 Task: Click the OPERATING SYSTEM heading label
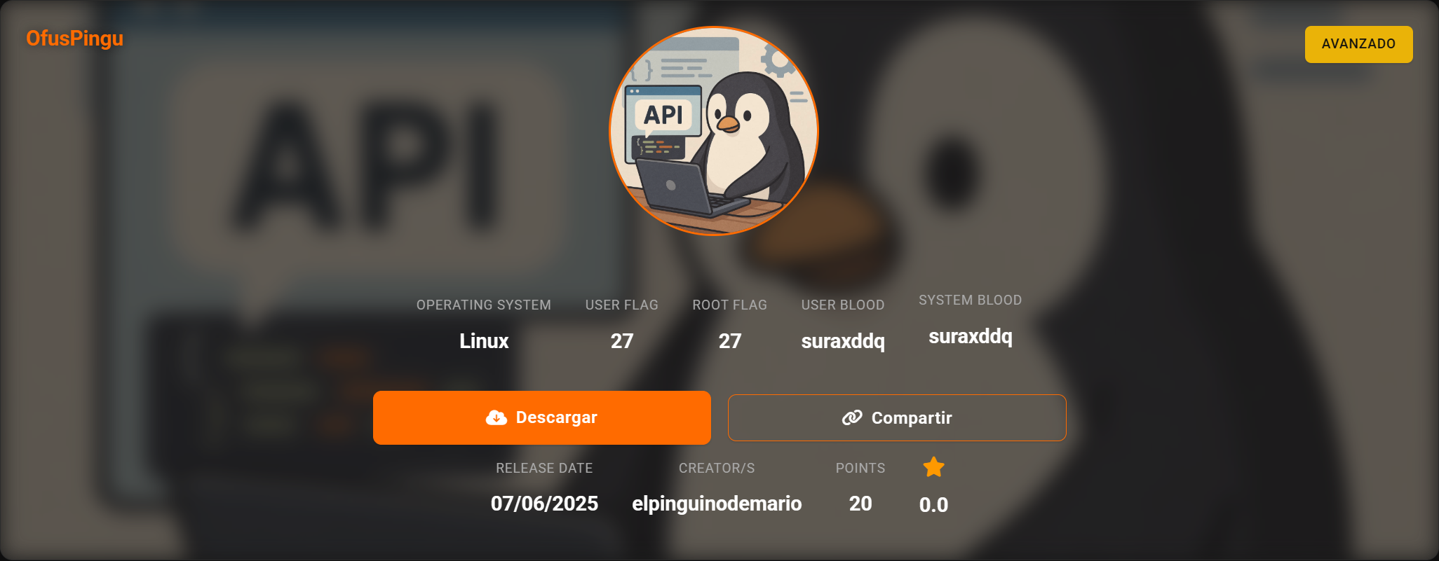tap(484, 305)
